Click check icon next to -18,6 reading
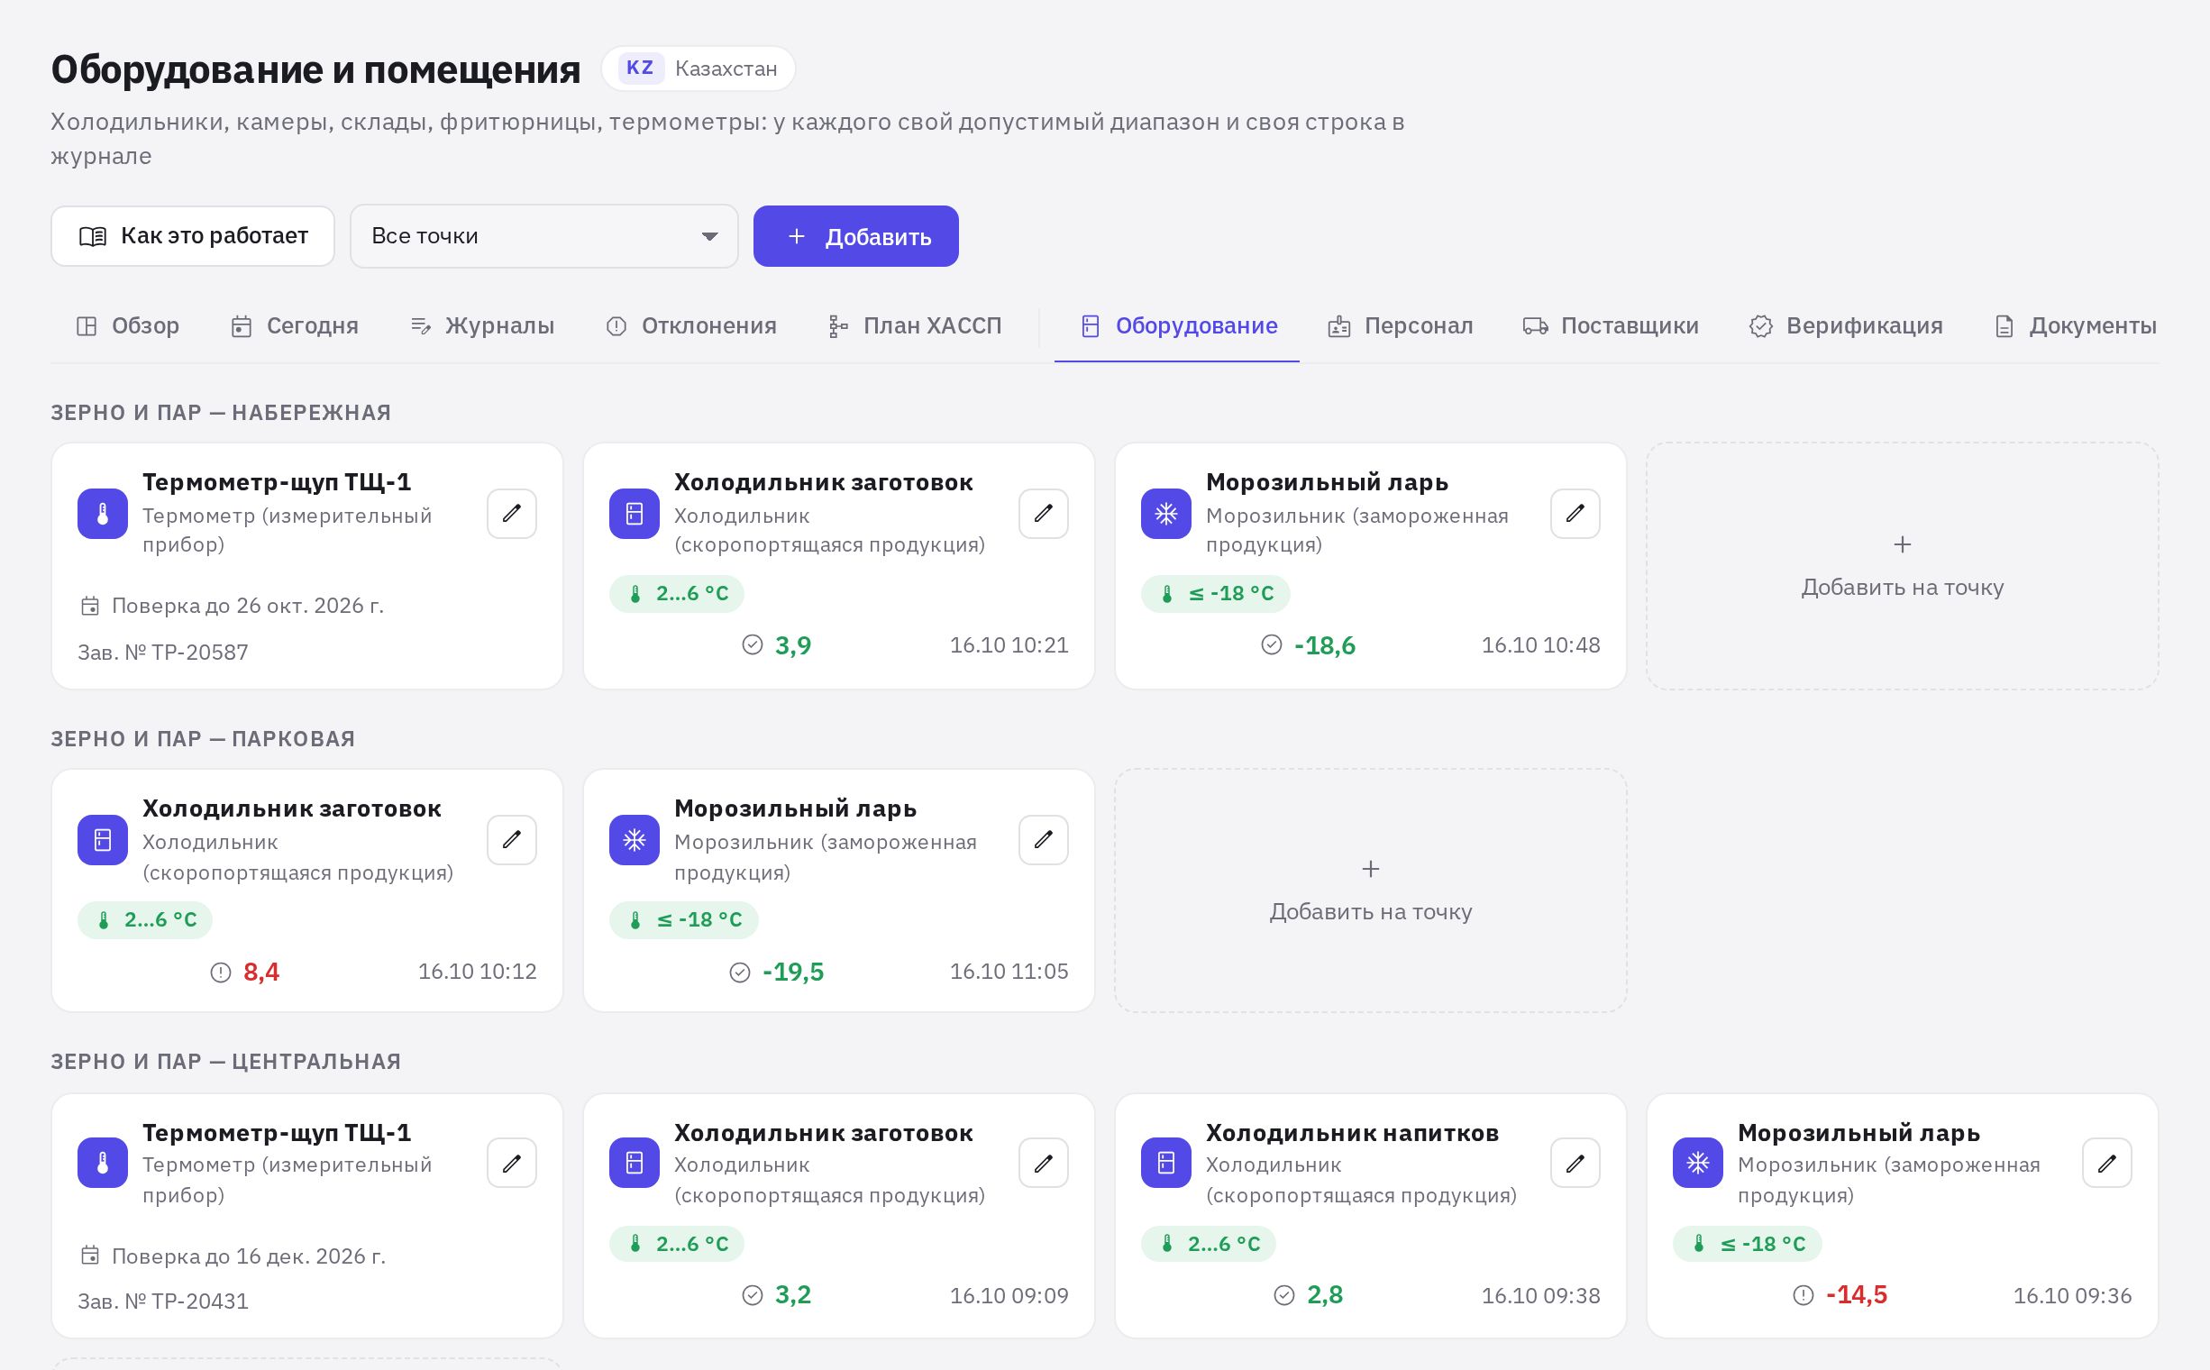The image size is (2210, 1370). (1272, 645)
